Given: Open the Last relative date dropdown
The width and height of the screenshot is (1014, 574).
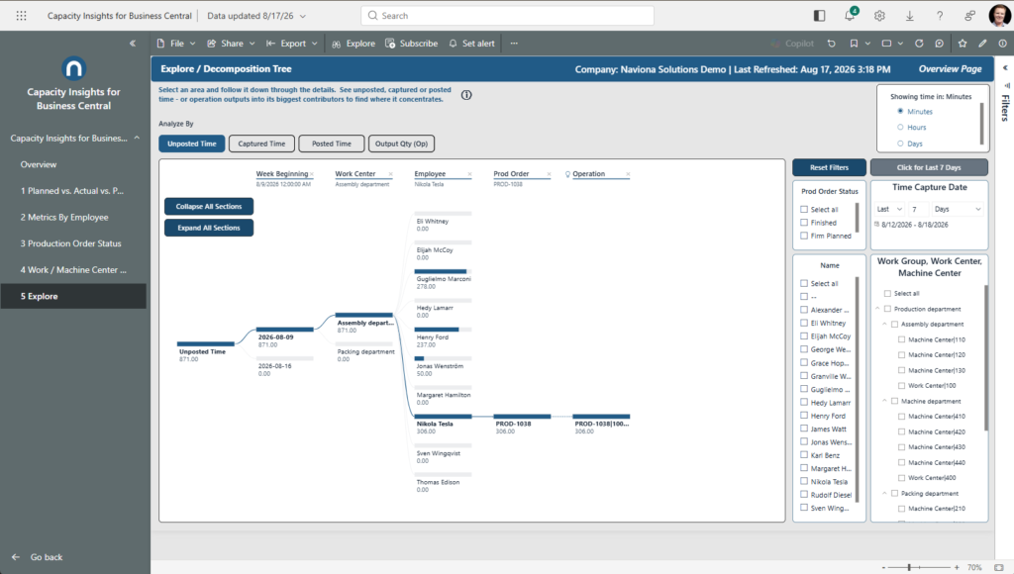Looking at the screenshot, I should [889, 209].
